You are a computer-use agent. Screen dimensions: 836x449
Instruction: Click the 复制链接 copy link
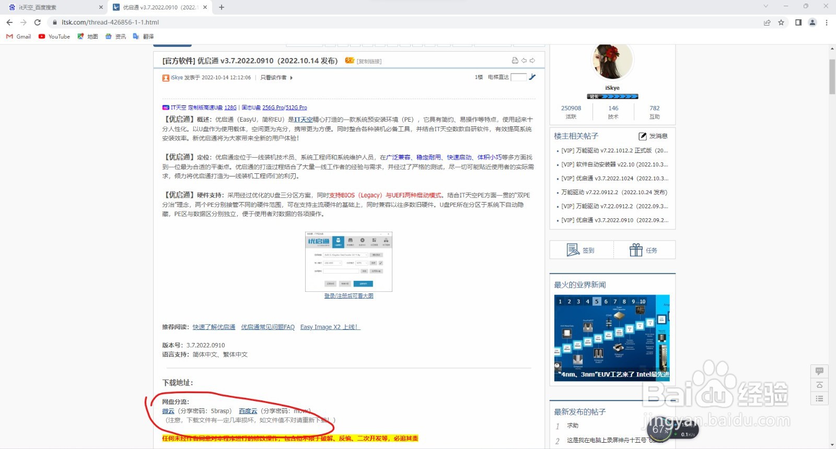(x=369, y=62)
